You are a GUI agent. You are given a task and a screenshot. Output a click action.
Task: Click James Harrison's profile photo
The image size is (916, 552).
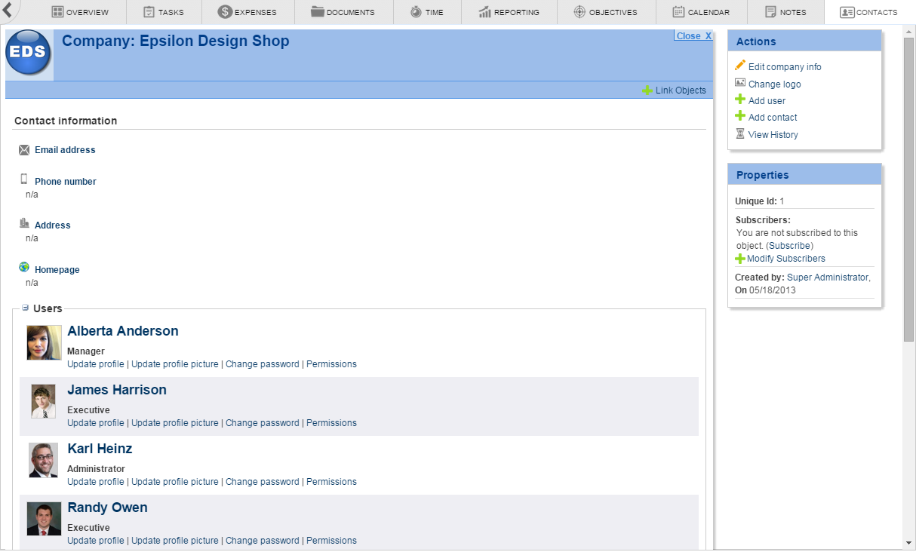[44, 401]
